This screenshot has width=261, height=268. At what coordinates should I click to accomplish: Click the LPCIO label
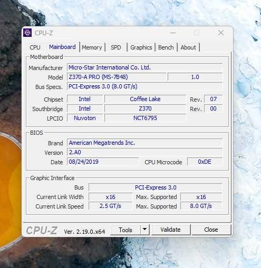tap(55, 118)
